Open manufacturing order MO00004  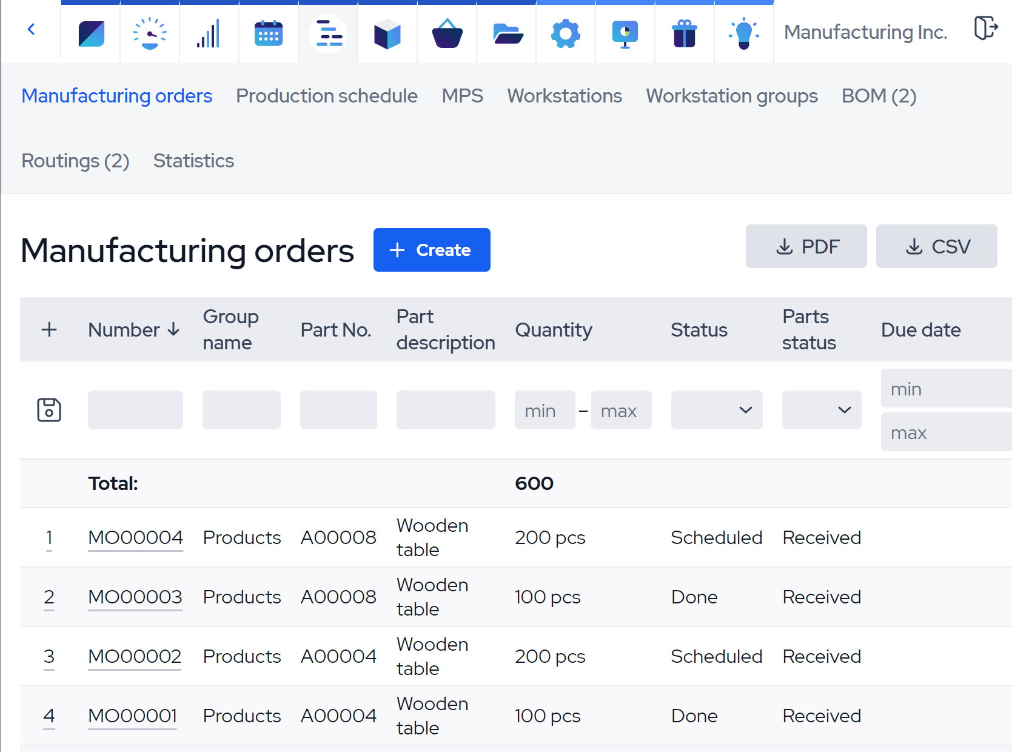[x=135, y=537]
